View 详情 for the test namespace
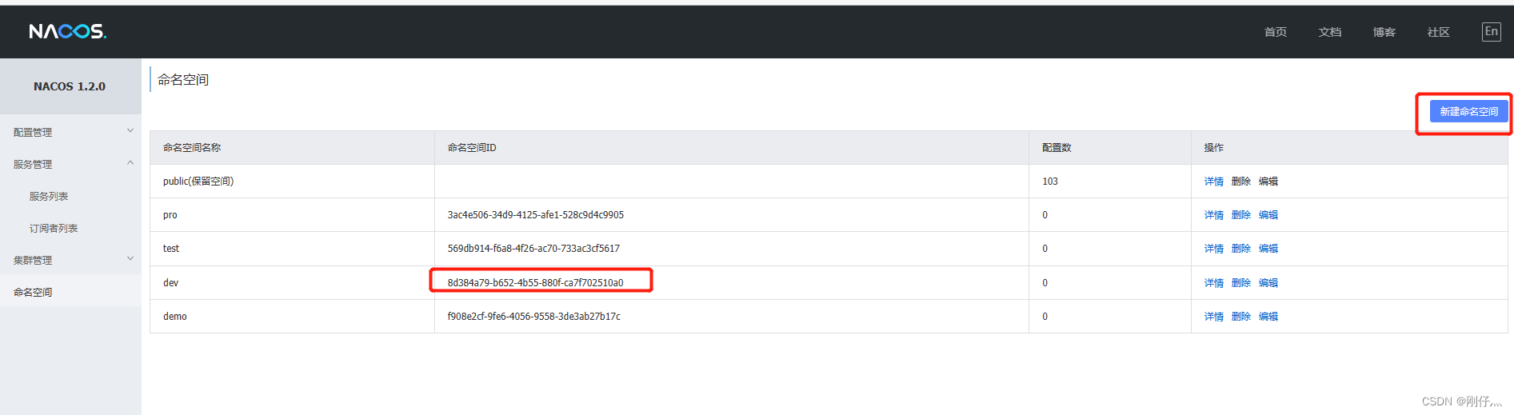 coord(1213,249)
